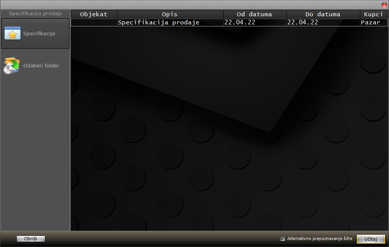
Task: Click the Do datuma column header
Action: (323, 14)
